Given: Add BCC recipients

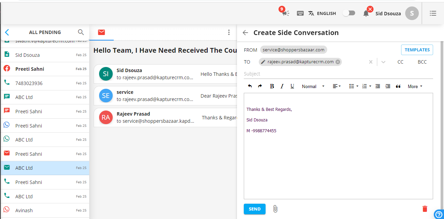Looking at the screenshot, I should pos(422,62).
